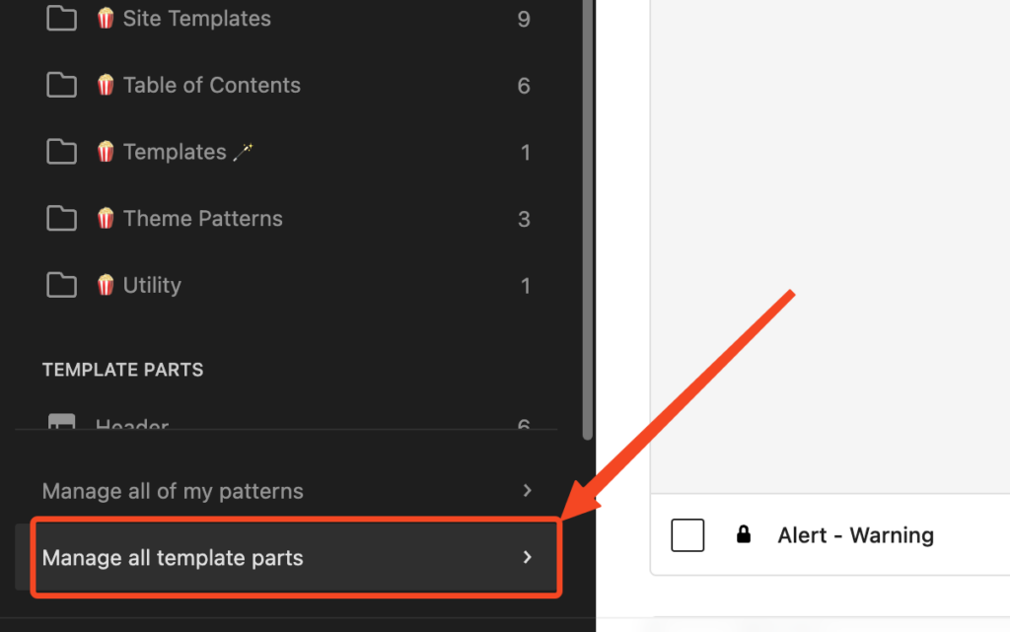The image size is (1010, 632).
Task: Click the Theme Patterns folder icon
Action: (x=61, y=218)
